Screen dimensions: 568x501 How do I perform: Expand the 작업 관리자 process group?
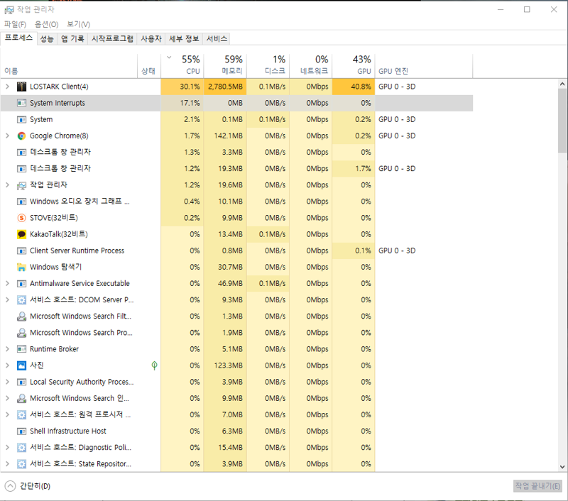[7, 185]
